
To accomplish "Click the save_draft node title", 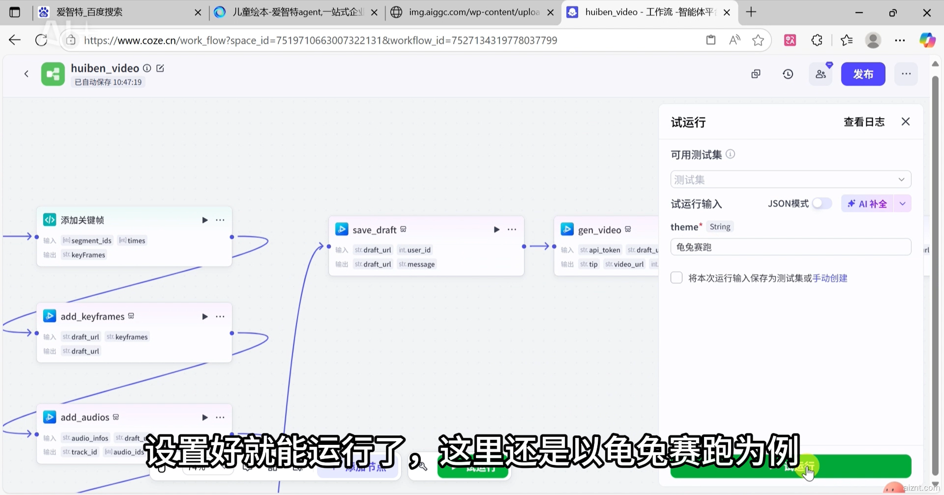I will click(x=375, y=230).
